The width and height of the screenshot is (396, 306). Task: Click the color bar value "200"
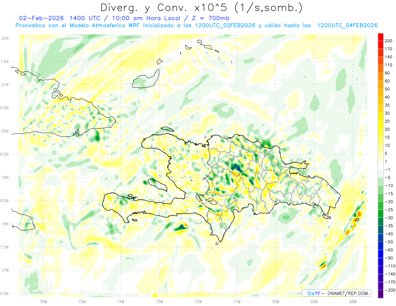coord(388,41)
